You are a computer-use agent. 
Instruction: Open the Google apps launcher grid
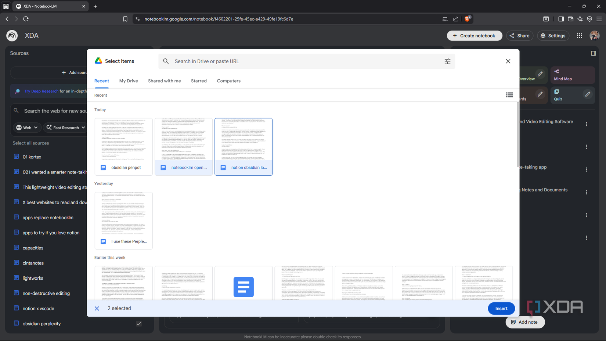(x=579, y=36)
